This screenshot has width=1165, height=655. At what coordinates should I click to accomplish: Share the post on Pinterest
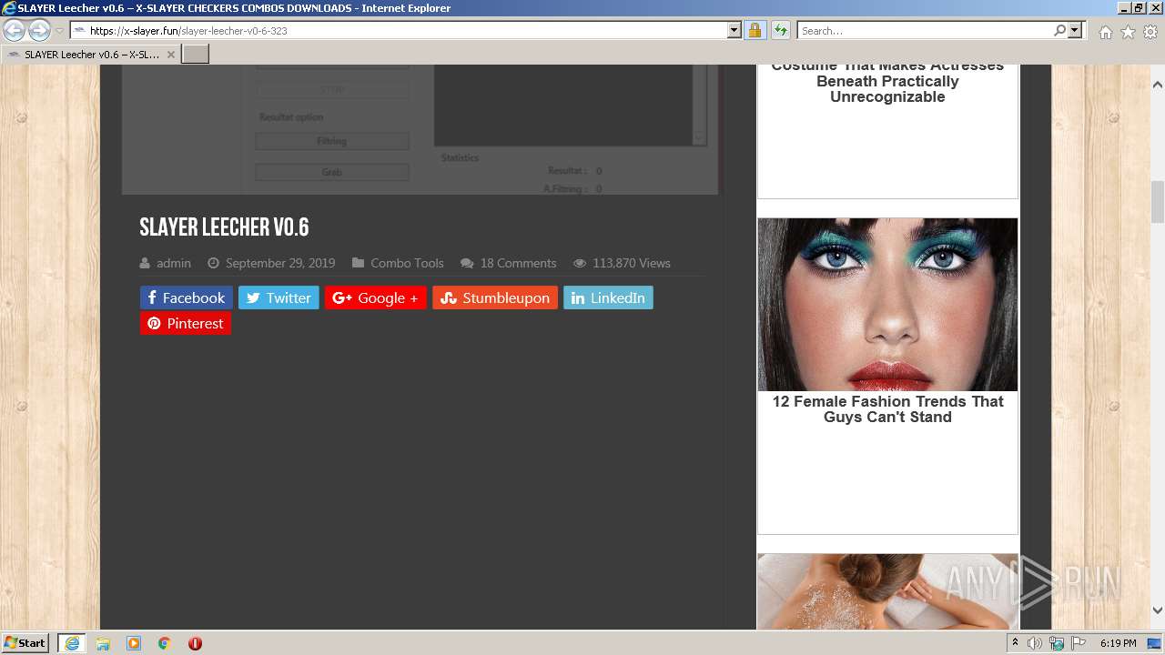pos(186,323)
